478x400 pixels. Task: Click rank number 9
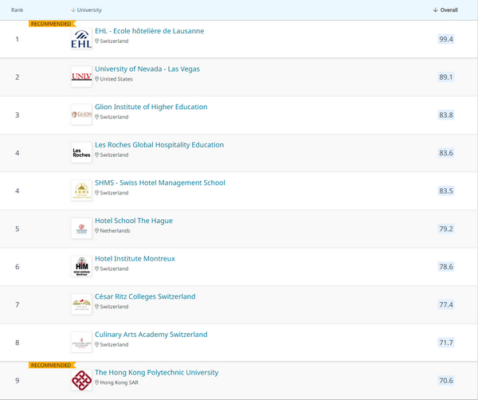click(17, 381)
